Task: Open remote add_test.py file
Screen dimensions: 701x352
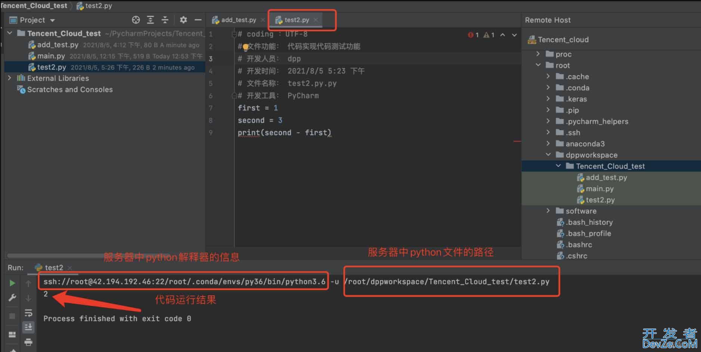Action: coord(602,177)
